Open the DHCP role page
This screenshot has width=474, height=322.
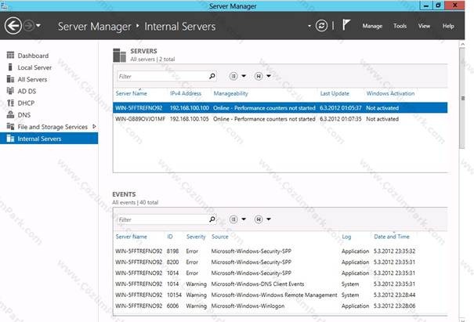[x=26, y=103]
